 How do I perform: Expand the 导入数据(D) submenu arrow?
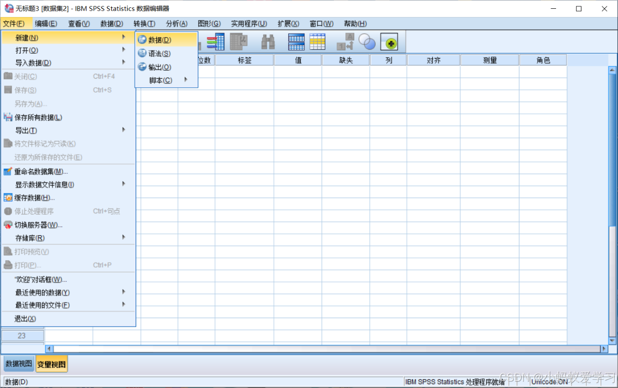click(x=124, y=62)
